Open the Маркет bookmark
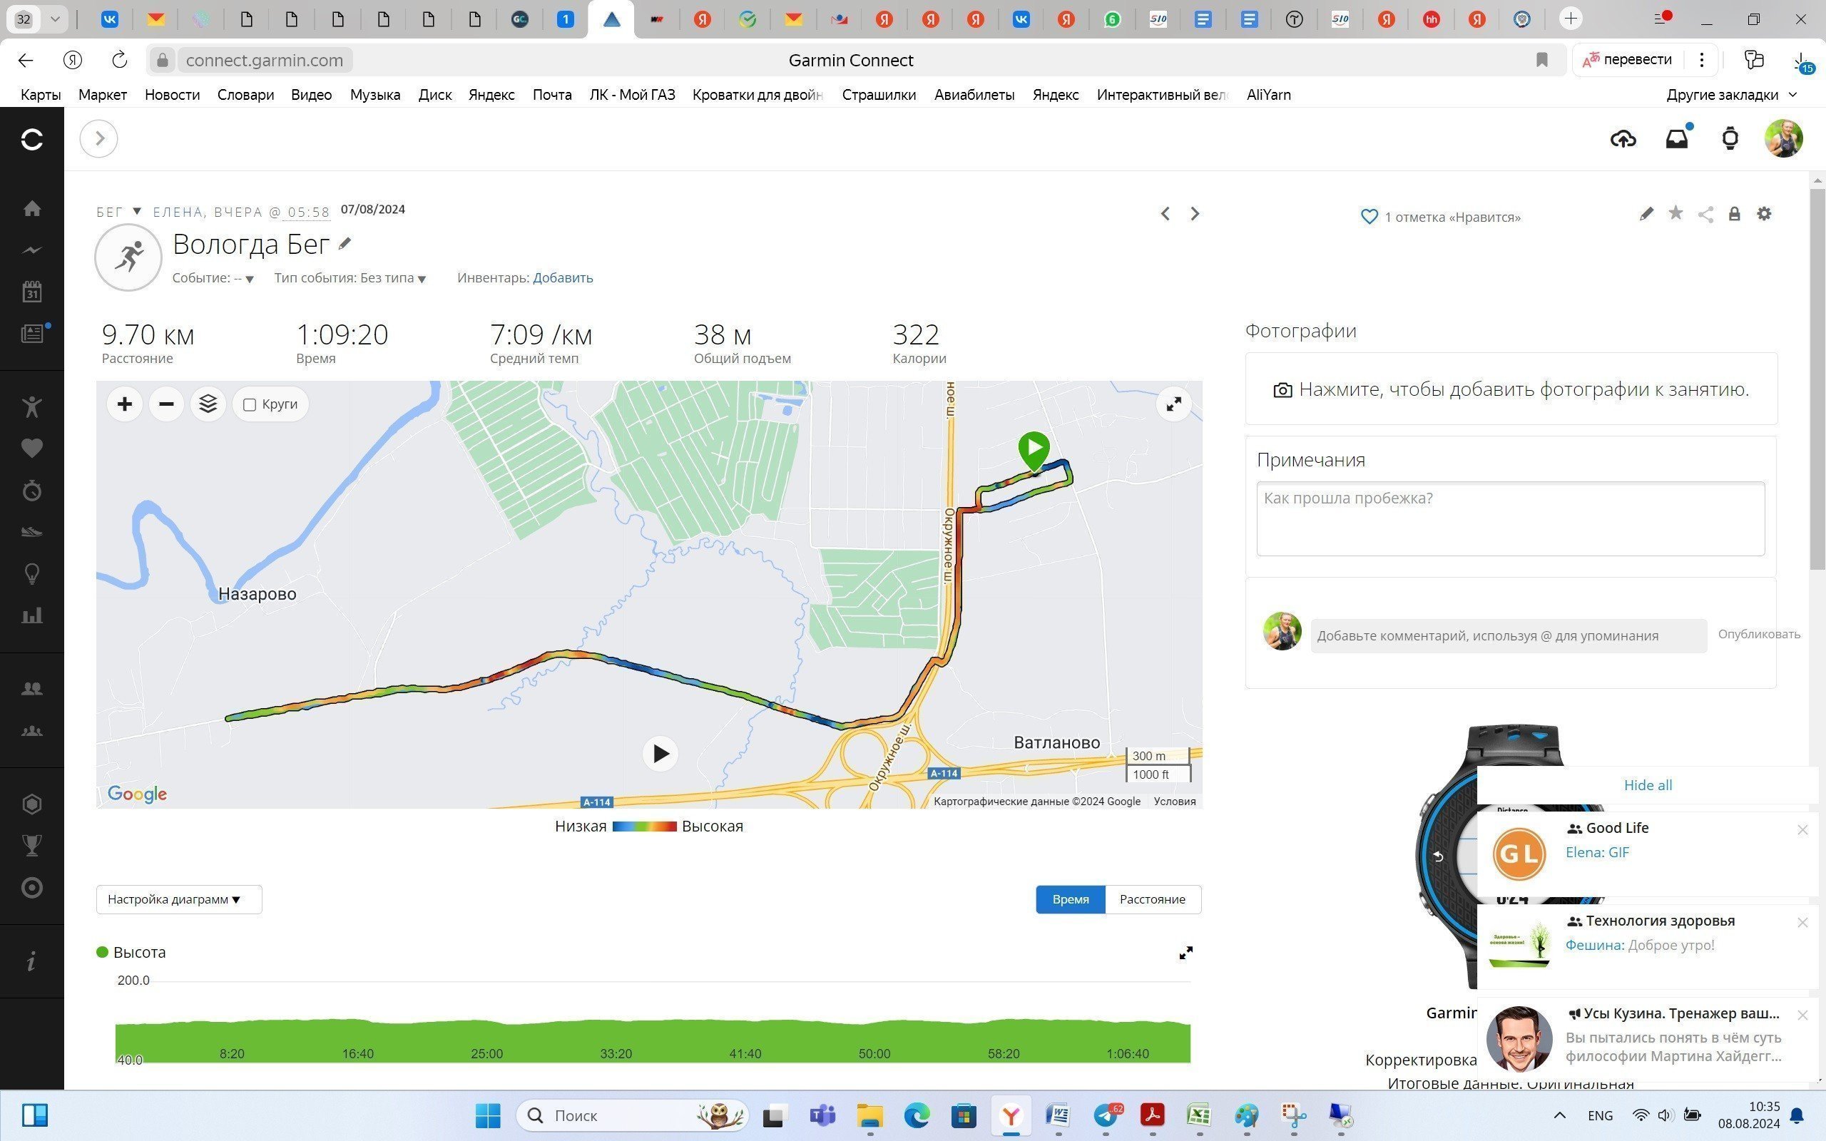1826x1141 pixels. pos(103,95)
